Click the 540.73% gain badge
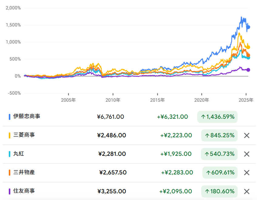The width and height of the screenshot is (257, 200). pyautogui.click(x=219, y=154)
